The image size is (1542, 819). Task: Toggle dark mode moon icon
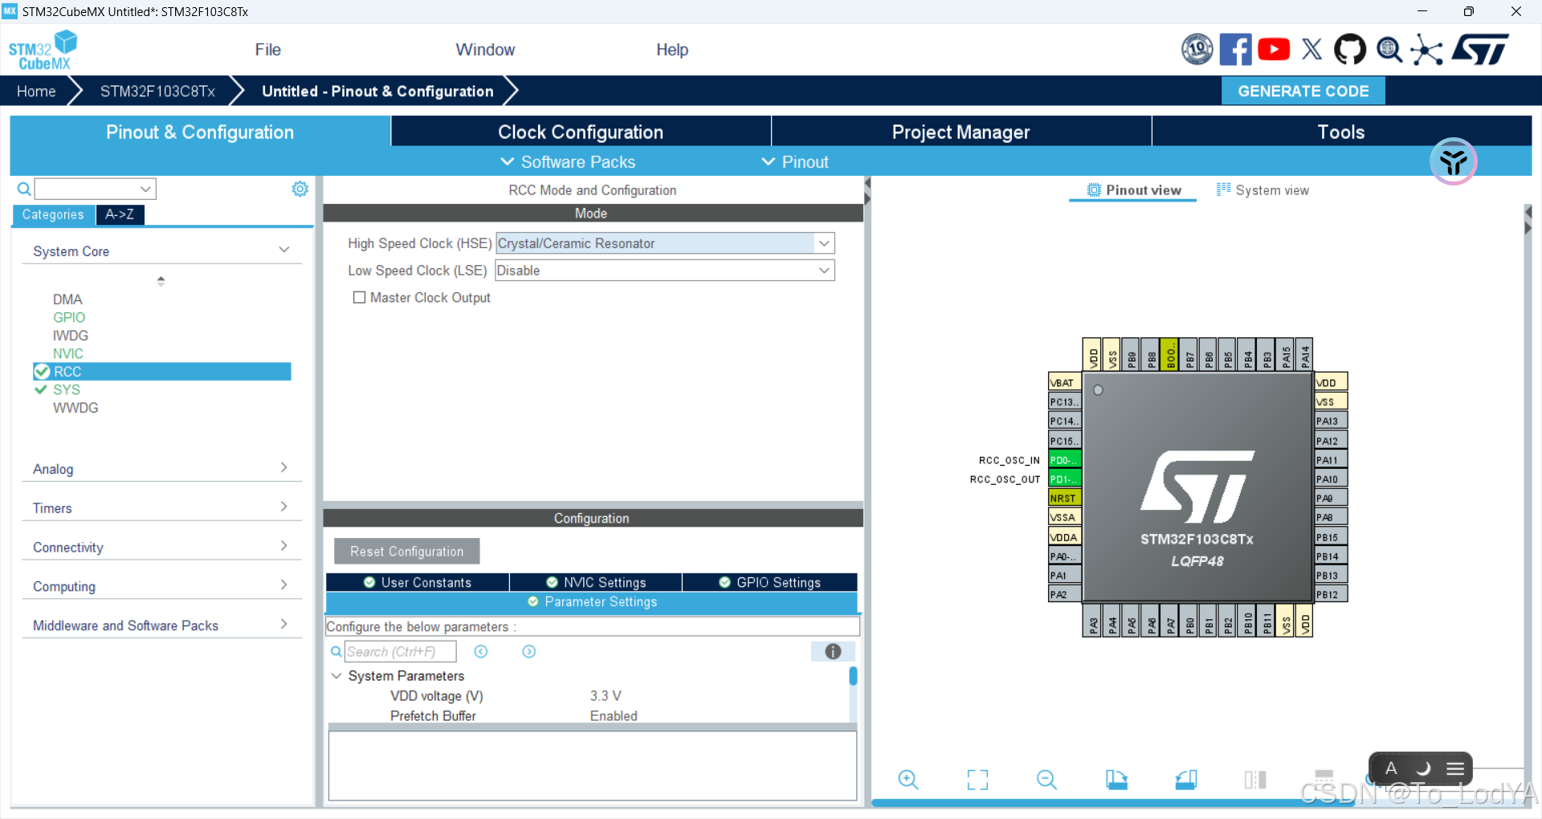(x=1423, y=768)
